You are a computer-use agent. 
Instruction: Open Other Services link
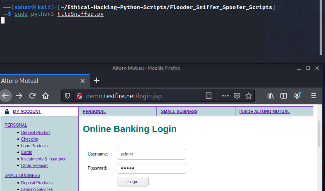tap(35, 165)
